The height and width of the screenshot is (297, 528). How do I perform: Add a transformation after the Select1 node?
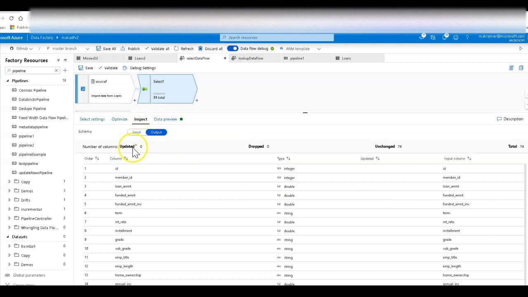click(x=197, y=100)
